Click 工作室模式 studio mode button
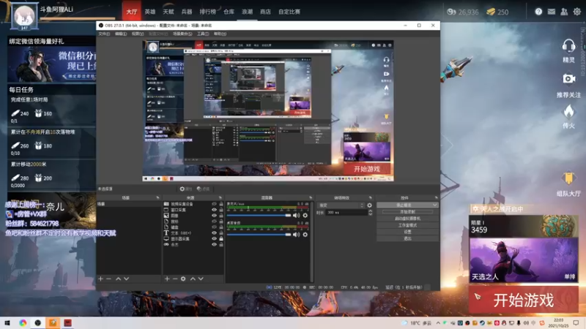586x329 pixels. (x=407, y=225)
